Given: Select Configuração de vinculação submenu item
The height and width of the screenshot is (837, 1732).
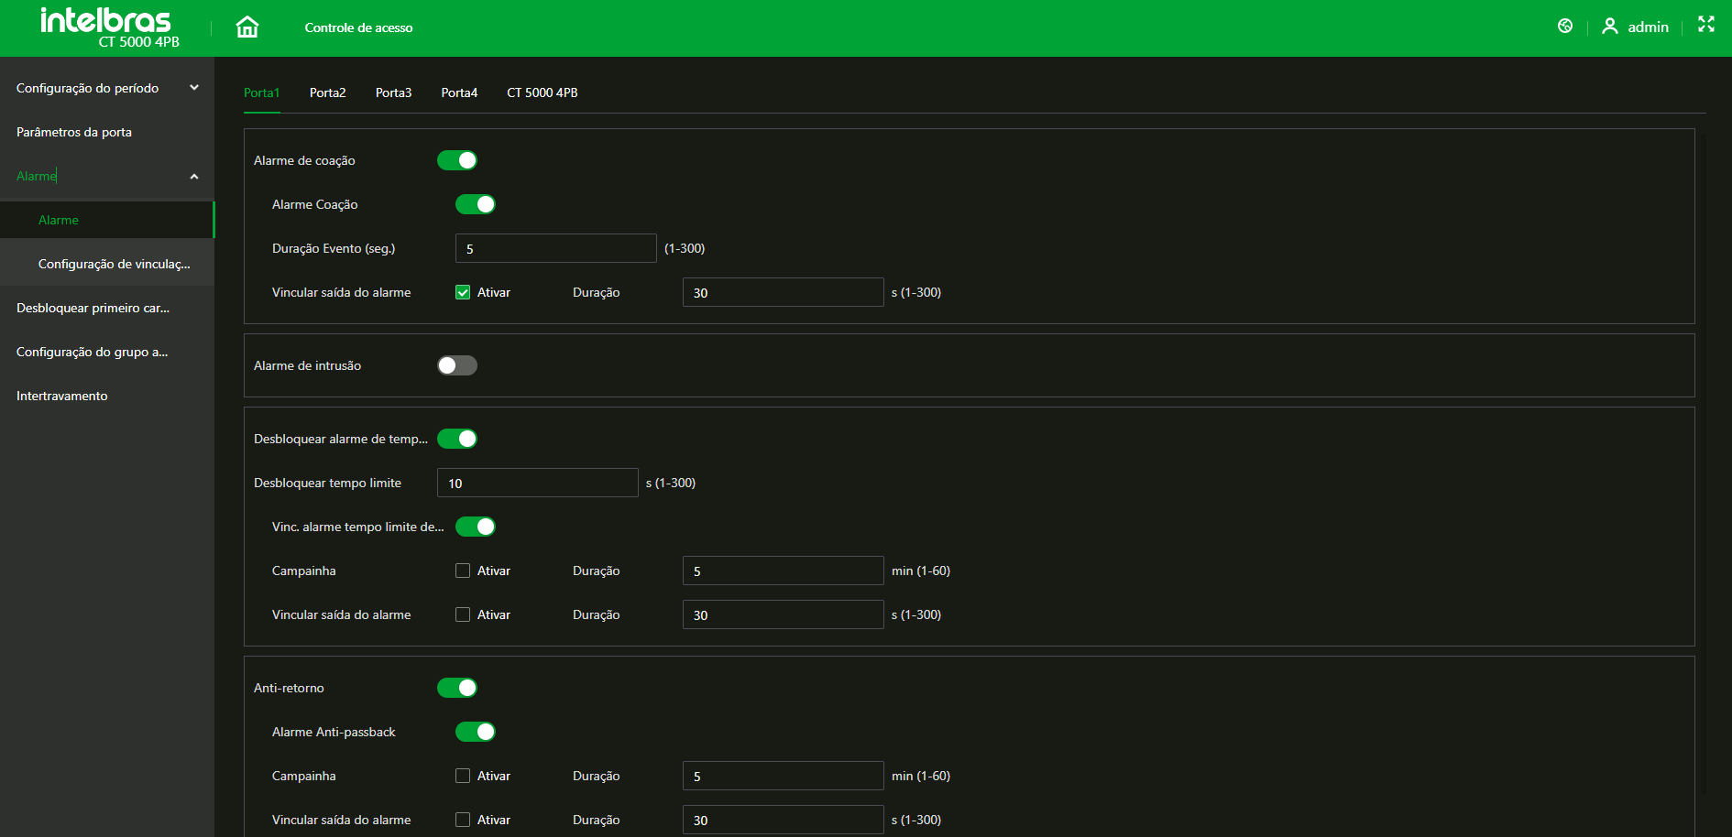Looking at the screenshot, I should 115,264.
